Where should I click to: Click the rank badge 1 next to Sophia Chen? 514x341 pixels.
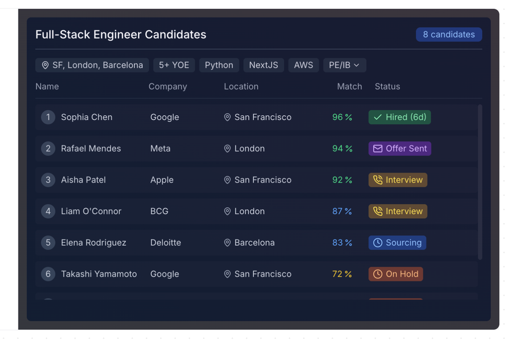pos(48,117)
